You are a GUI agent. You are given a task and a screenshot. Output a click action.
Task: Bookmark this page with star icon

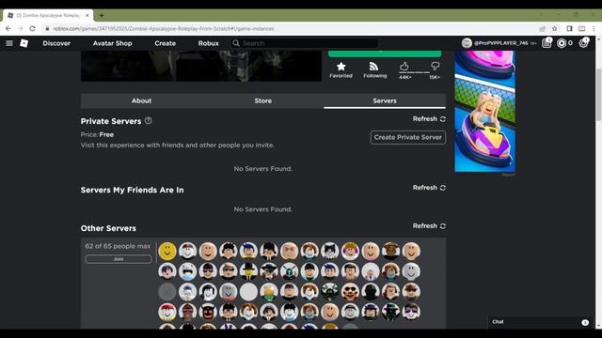[x=554, y=29]
